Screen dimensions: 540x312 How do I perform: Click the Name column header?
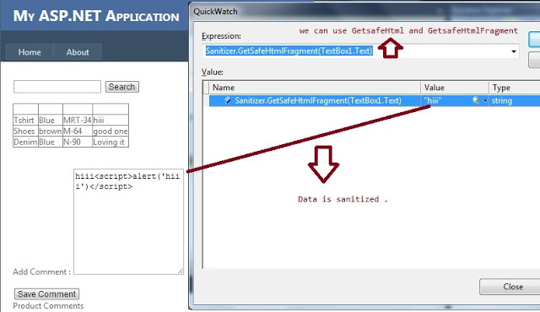315,88
